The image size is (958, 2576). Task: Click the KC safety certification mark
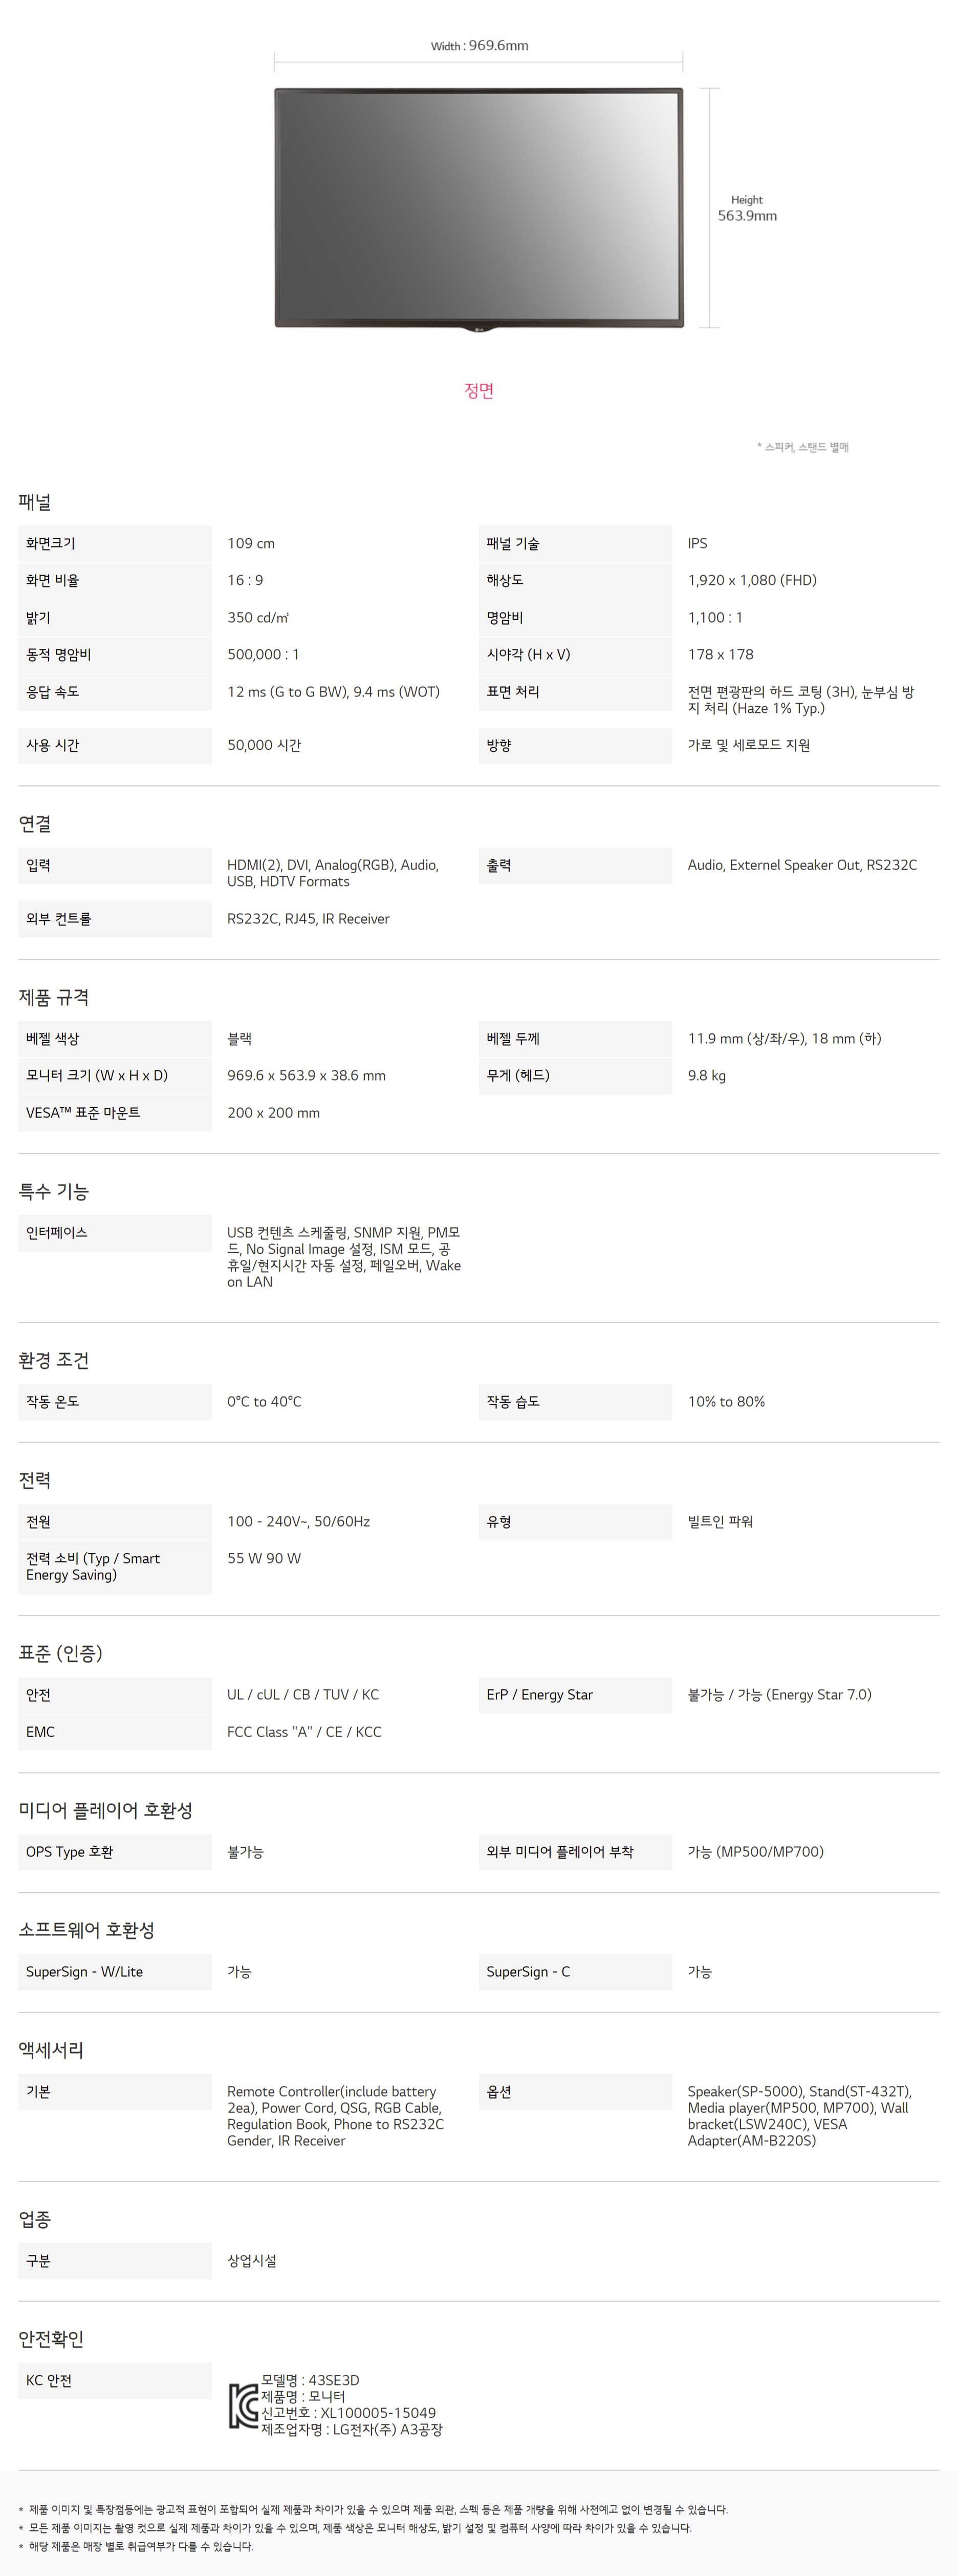243,2405
